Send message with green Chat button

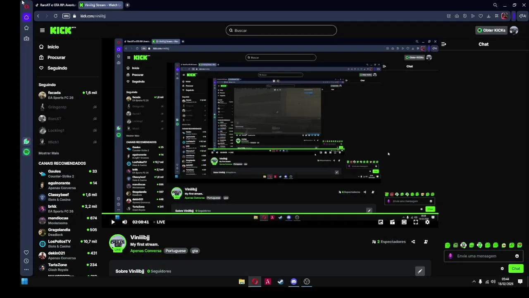[x=516, y=269]
